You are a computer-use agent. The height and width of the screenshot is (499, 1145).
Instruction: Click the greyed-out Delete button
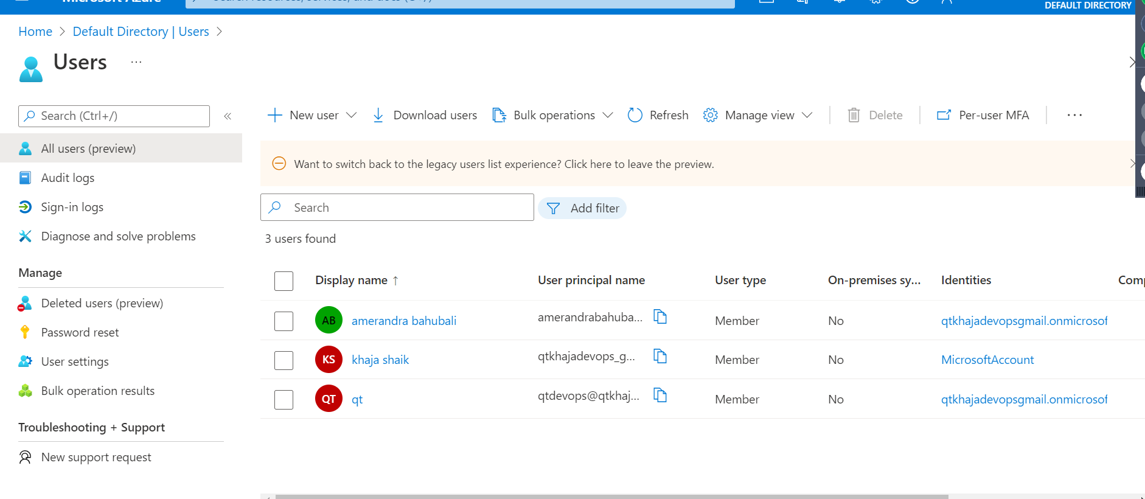pyautogui.click(x=875, y=115)
